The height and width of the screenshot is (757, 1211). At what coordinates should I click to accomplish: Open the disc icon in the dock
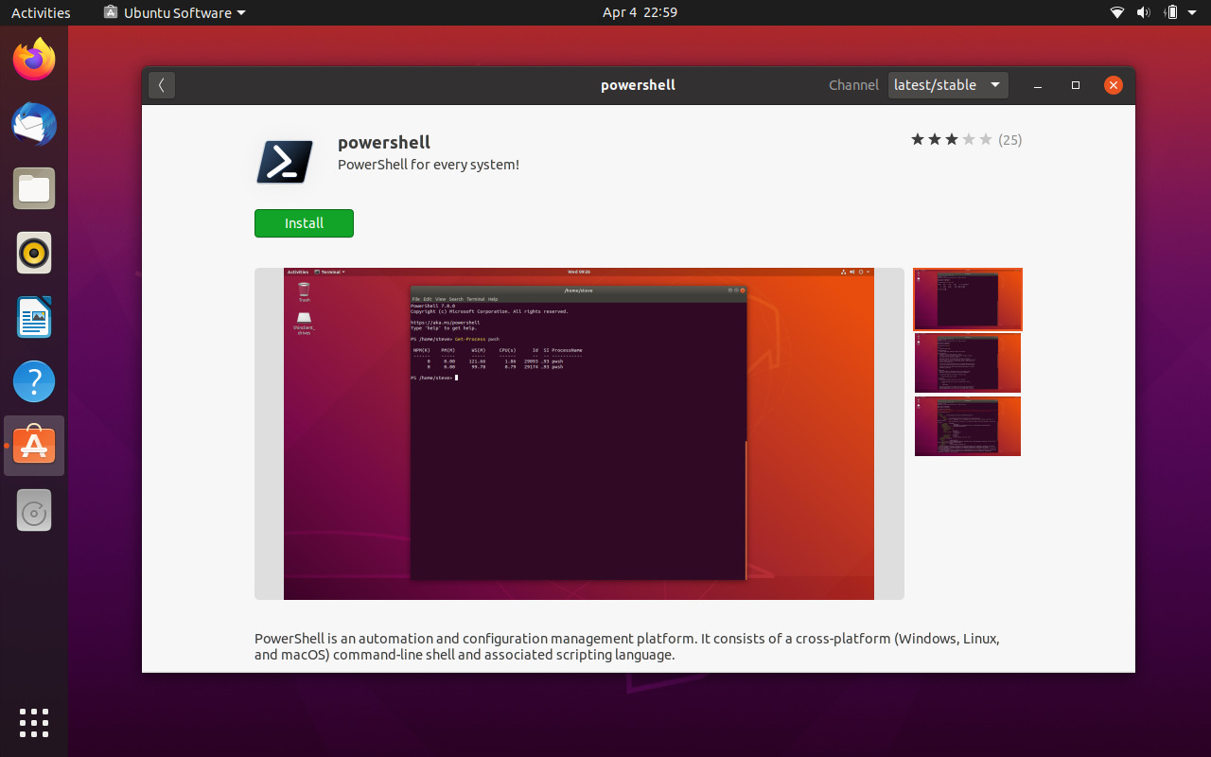[x=34, y=510]
